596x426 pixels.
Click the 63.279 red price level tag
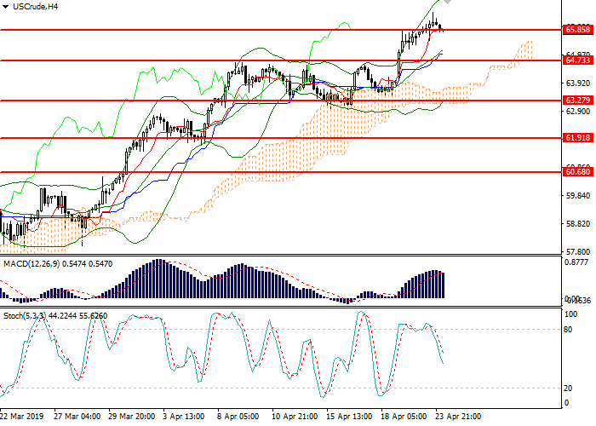(577, 101)
